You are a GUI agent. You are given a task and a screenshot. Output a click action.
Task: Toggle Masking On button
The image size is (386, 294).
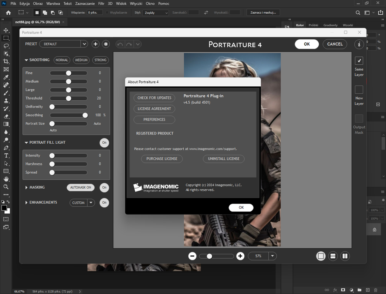coord(105,187)
